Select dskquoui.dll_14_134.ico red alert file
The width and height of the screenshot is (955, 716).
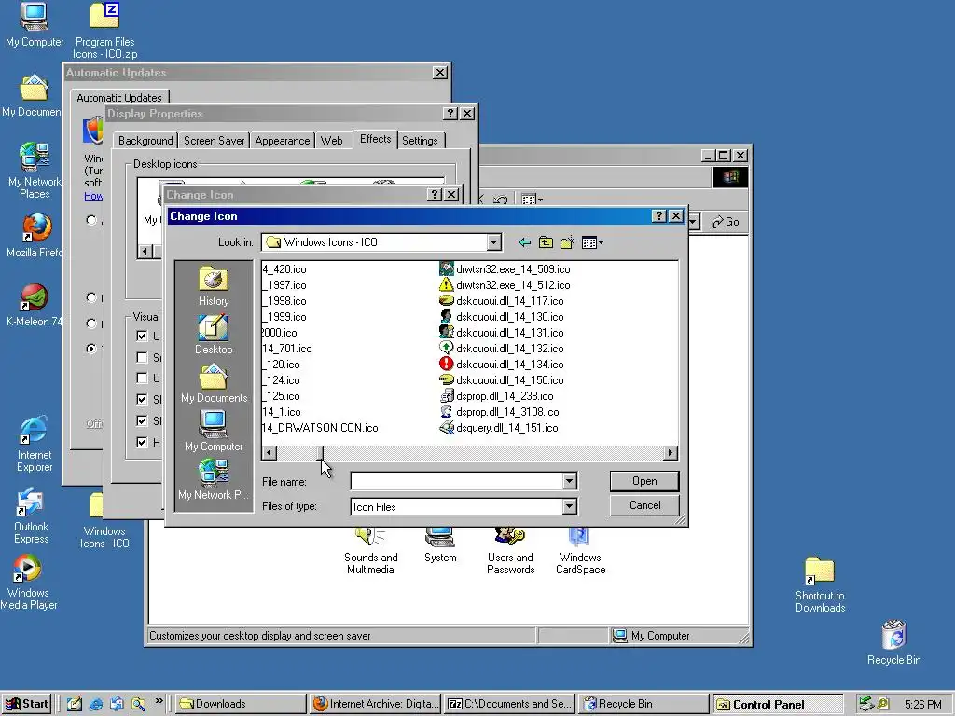502,365
